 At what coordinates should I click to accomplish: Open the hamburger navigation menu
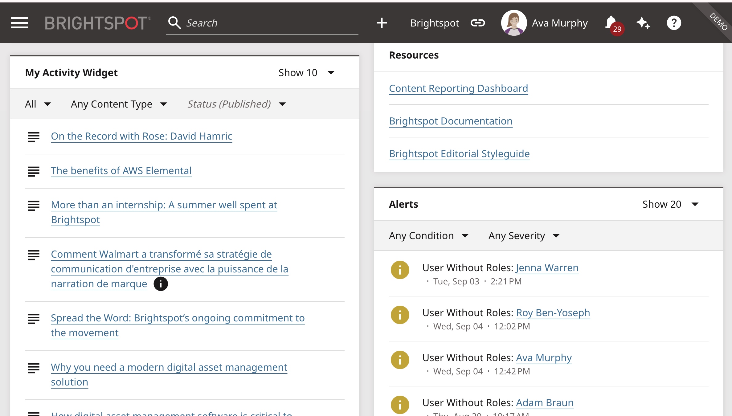[19, 23]
